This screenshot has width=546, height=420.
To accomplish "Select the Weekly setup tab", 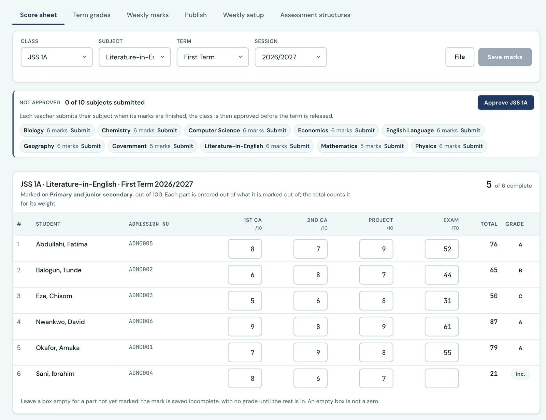I will [243, 15].
